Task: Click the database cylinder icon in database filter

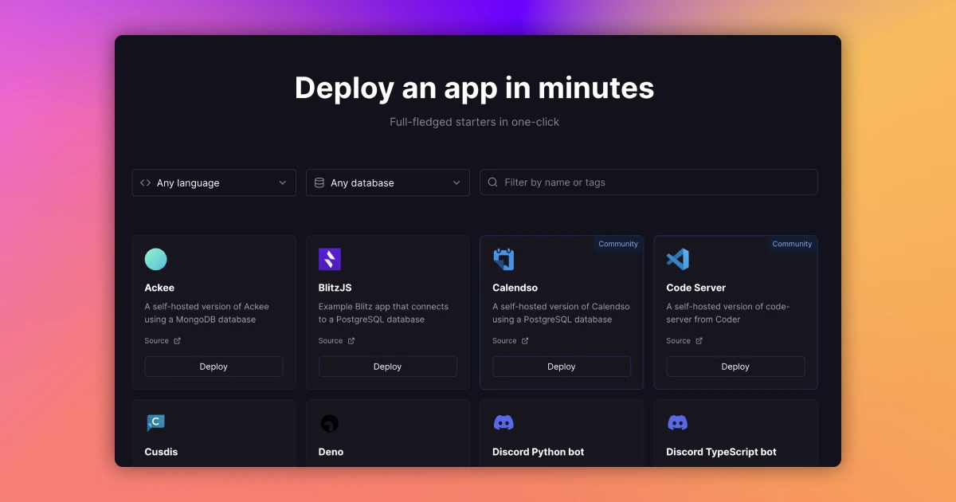Action: click(319, 182)
